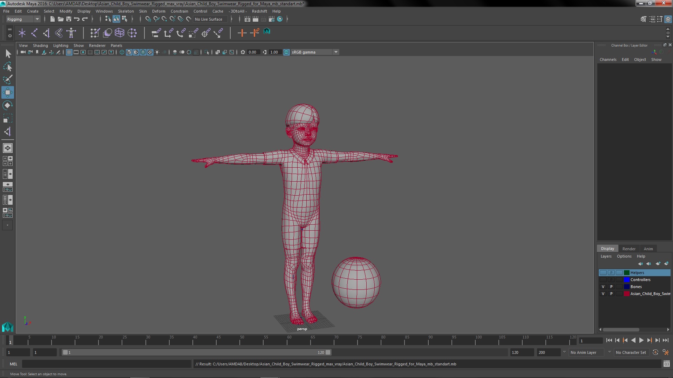Click the Open Scene folder icon
The width and height of the screenshot is (673, 378).
point(60,19)
